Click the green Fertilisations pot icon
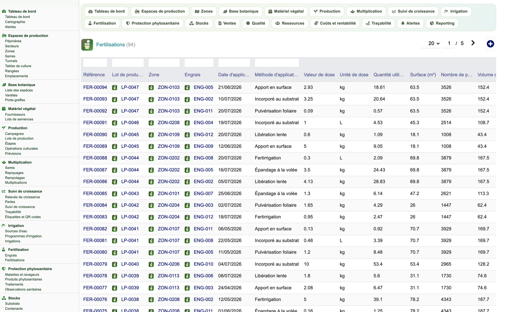 [87, 45]
